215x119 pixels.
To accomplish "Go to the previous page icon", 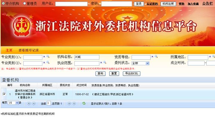I will 33,103.
